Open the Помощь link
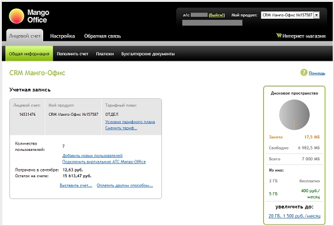This screenshot has height=226, width=334. 317,73
